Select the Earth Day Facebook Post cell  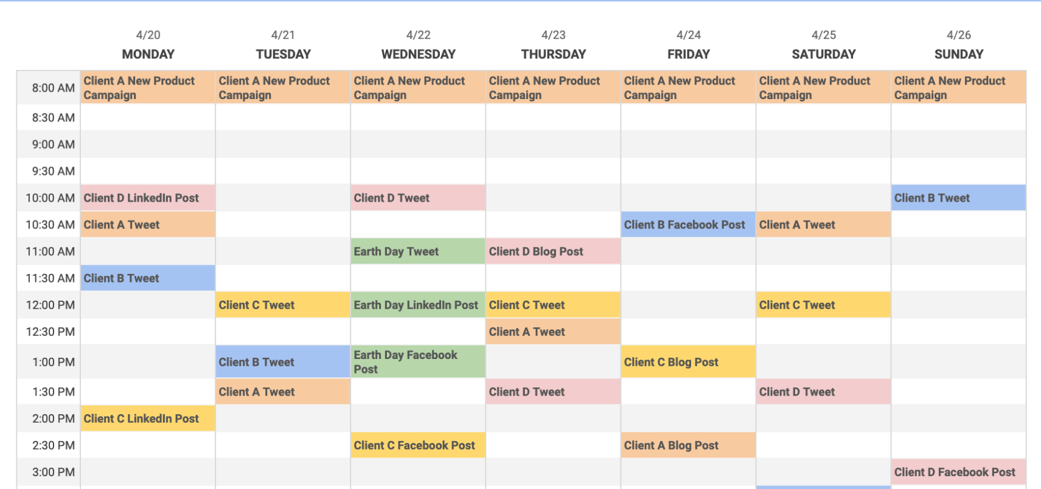pos(417,362)
